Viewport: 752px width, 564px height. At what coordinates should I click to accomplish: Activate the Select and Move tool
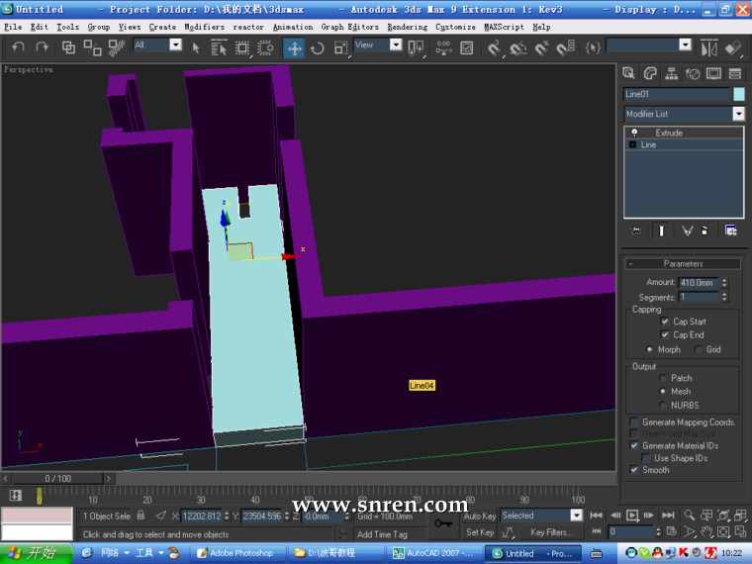[x=295, y=47]
